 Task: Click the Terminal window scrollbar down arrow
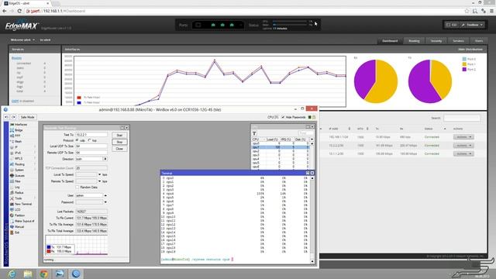pos(312,261)
